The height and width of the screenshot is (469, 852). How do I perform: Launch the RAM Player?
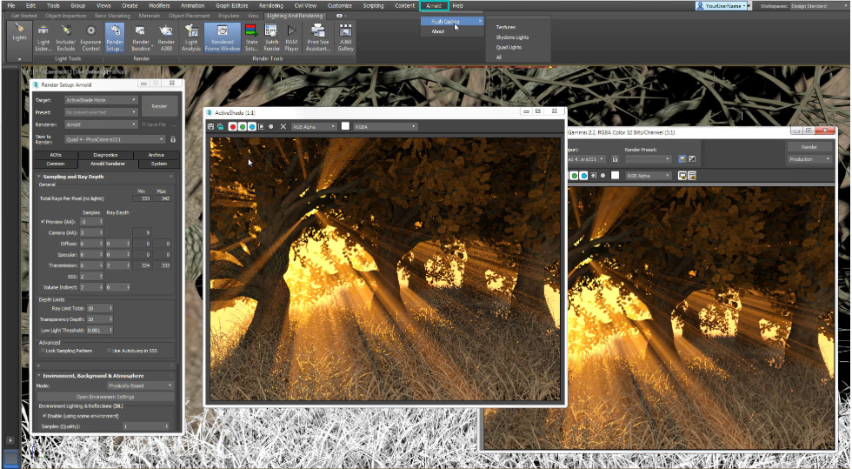click(292, 37)
